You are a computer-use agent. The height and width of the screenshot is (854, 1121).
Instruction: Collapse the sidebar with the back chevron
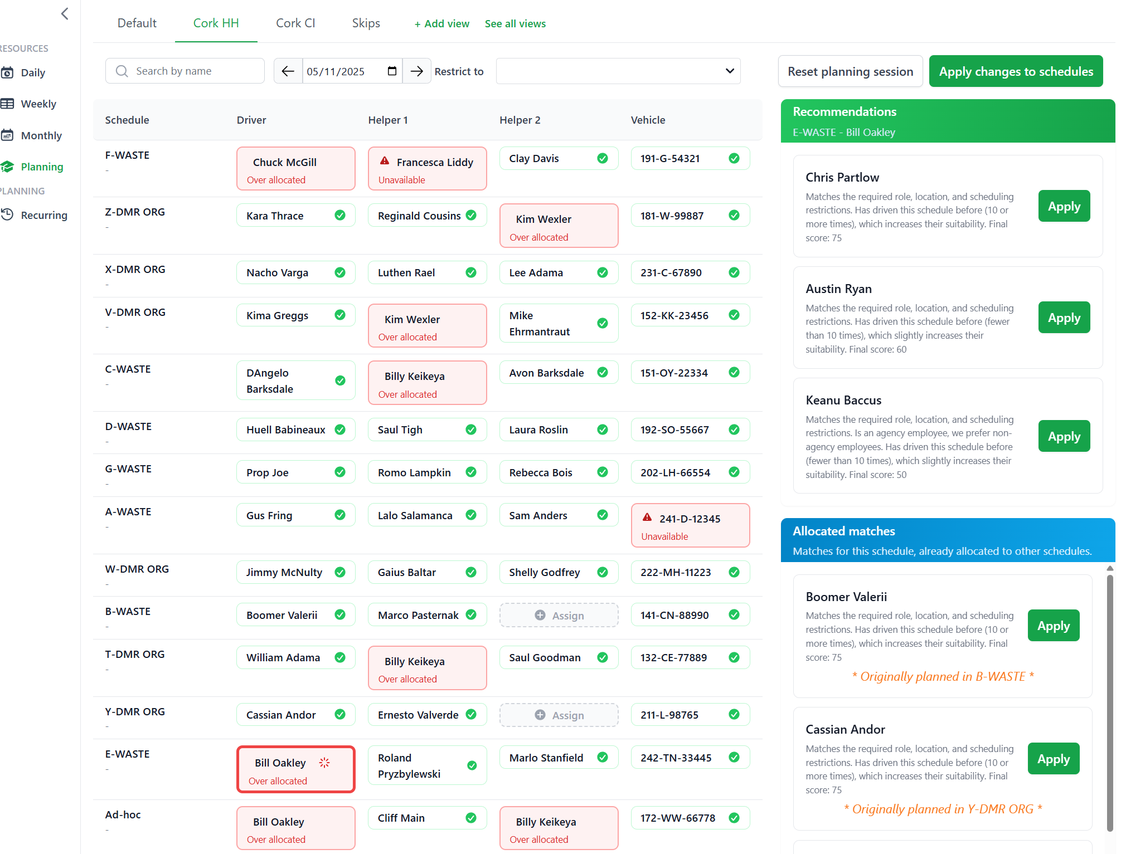(x=65, y=14)
